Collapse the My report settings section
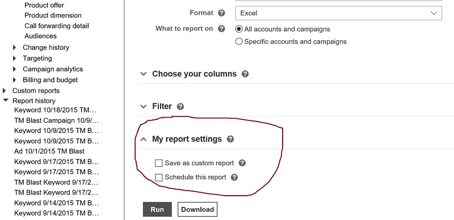This screenshot has height=220, width=454. pyautogui.click(x=143, y=139)
